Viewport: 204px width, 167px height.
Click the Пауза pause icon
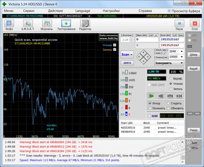pyautogui.click(x=179, y=23)
